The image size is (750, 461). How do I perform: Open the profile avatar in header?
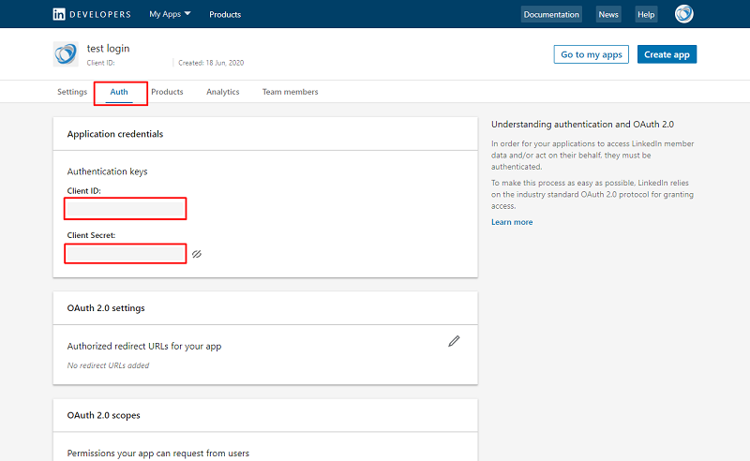(684, 14)
